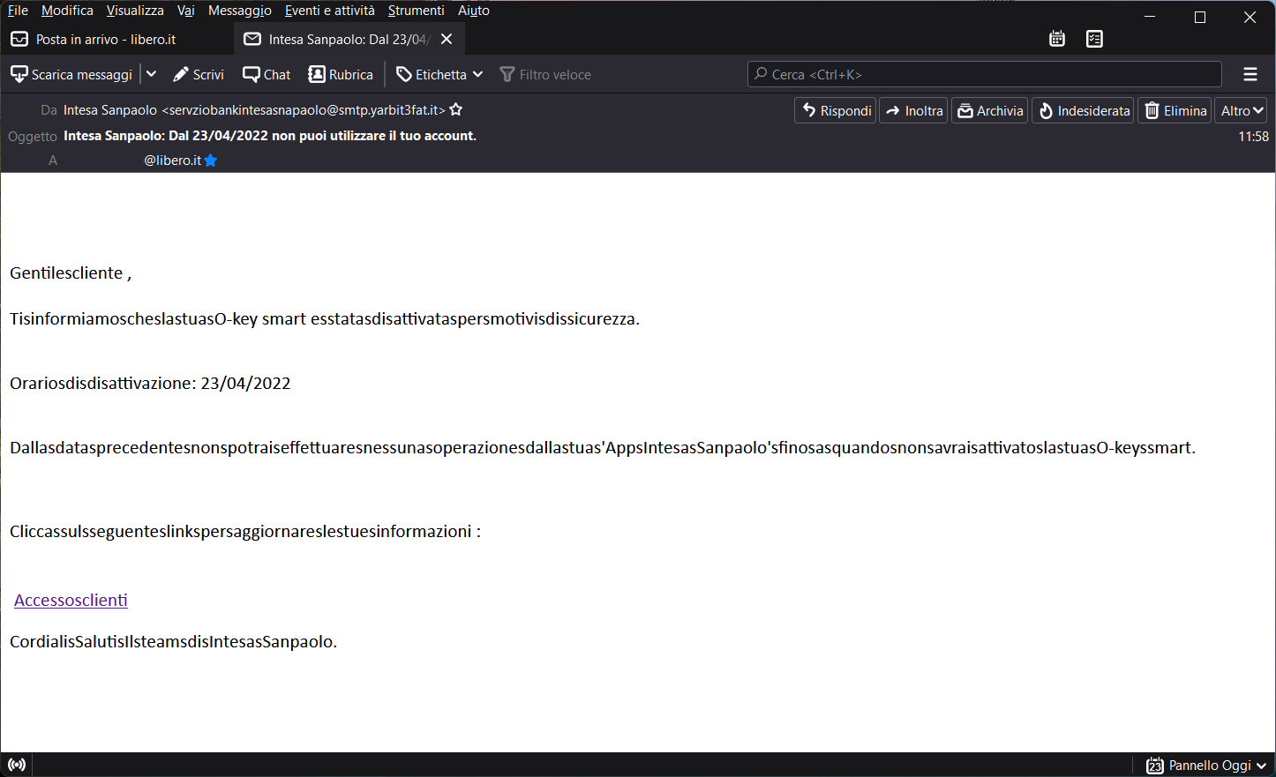The height and width of the screenshot is (777, 1276).
Task: Mark message as Indesiderata junk
Action: [1083, 110]
